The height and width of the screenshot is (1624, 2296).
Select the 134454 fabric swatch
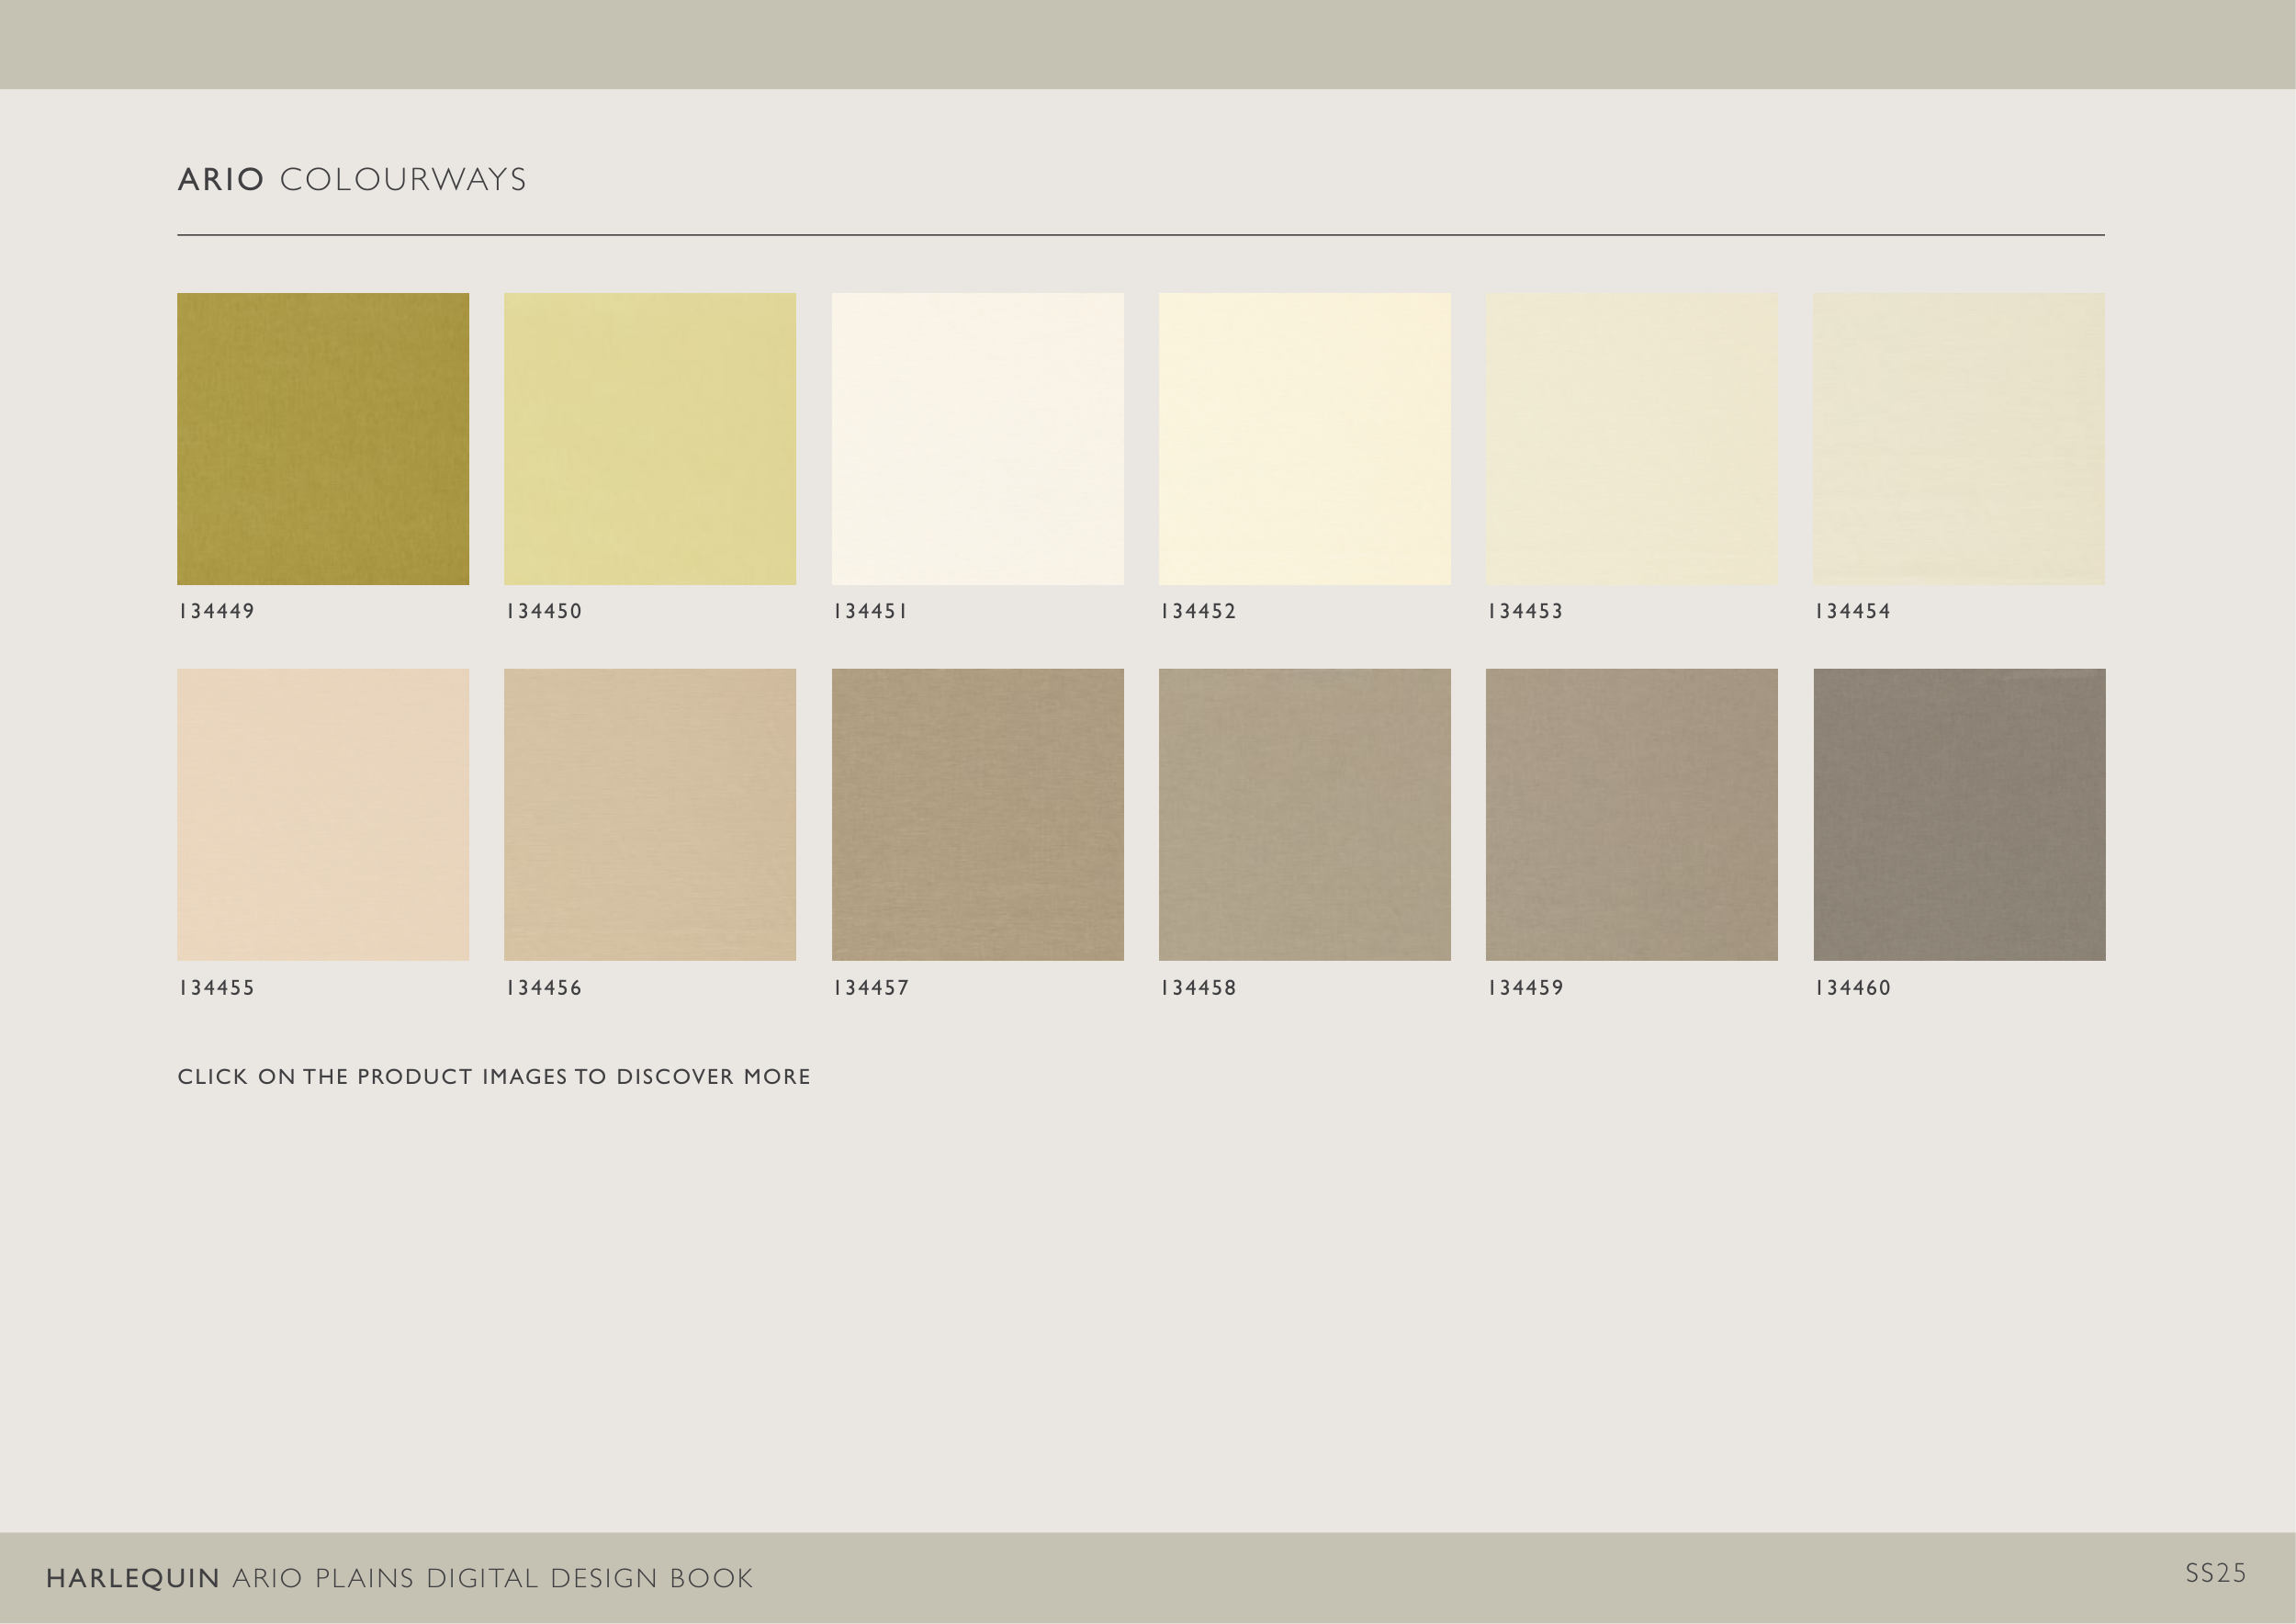(1958, 439)
